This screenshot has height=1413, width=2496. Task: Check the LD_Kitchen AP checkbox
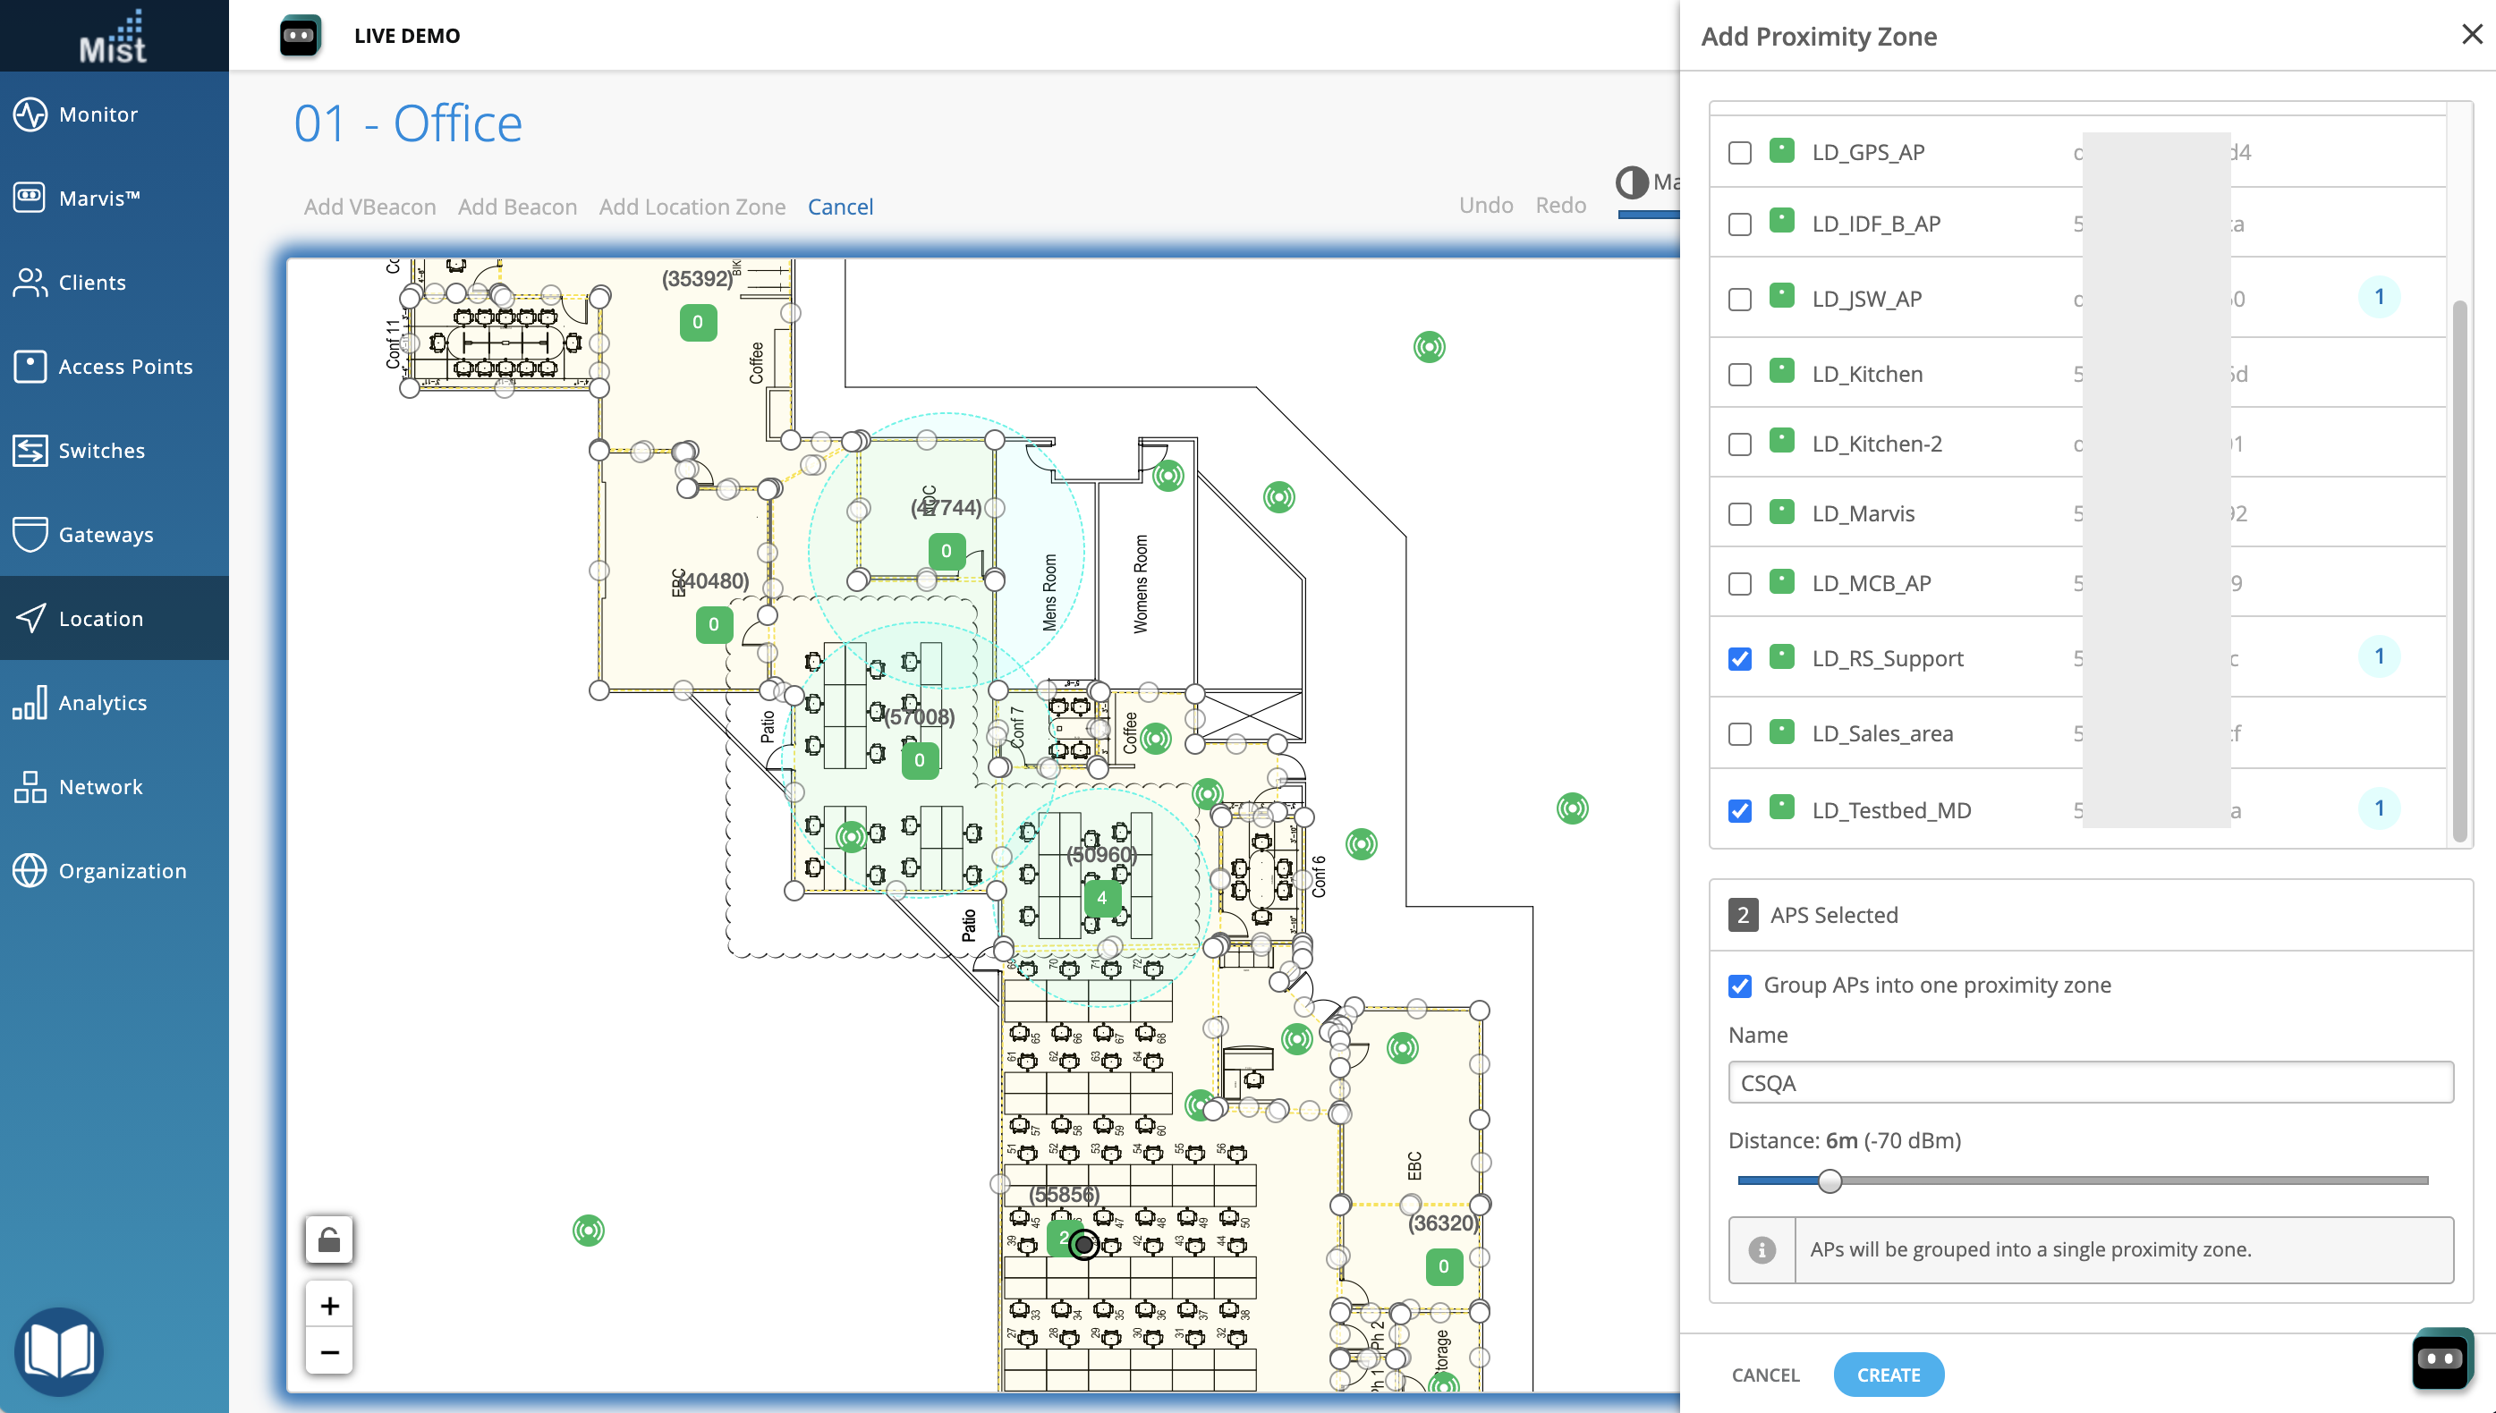(1740, 375)
